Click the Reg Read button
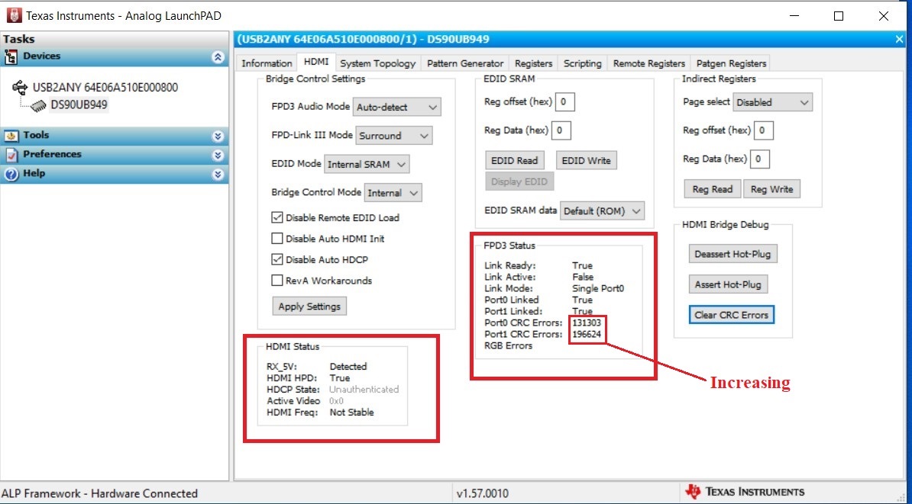 pos(713,188)
